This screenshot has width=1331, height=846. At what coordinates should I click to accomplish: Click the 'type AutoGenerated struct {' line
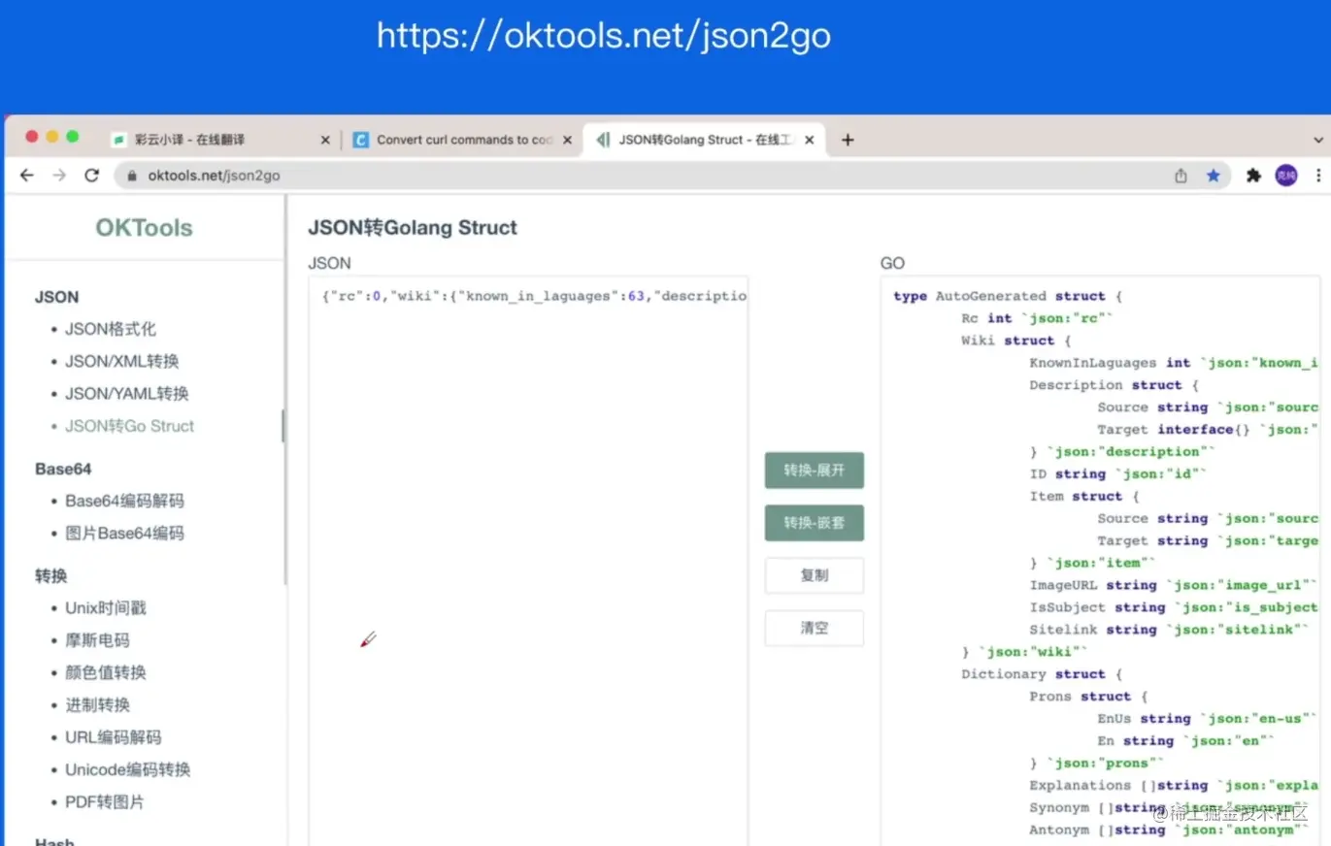1008,296
